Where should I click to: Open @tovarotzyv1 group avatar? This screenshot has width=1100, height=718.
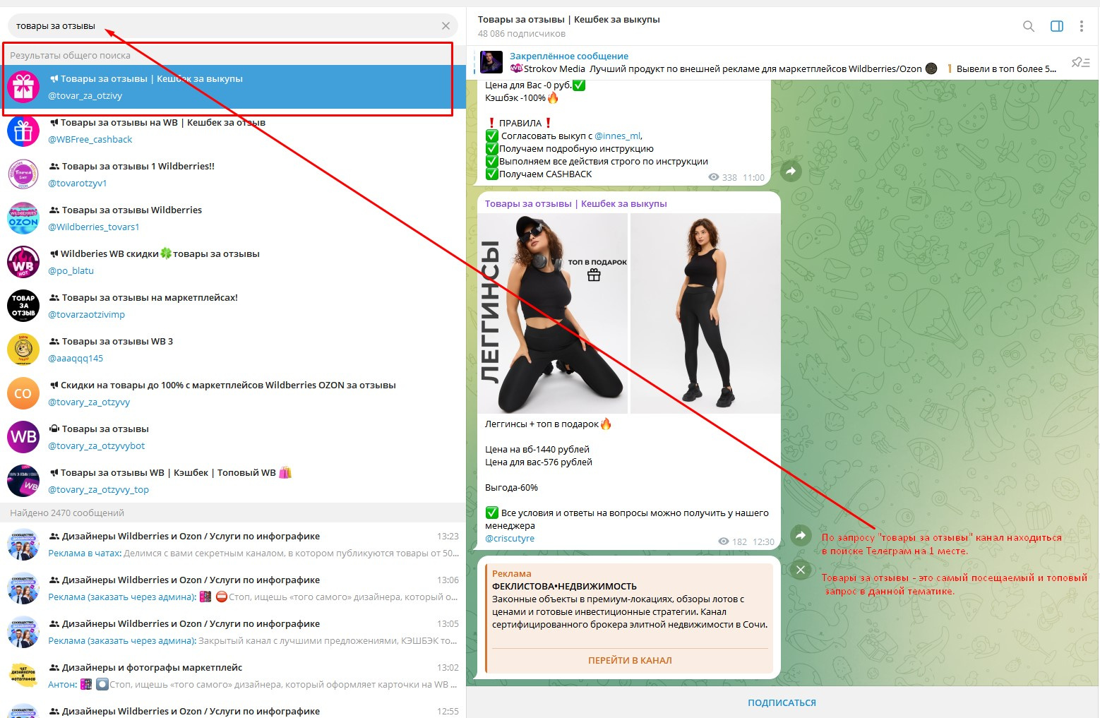tap(23, 174)
